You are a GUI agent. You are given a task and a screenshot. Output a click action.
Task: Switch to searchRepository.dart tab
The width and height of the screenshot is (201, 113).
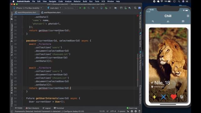(x=27, y=13)
